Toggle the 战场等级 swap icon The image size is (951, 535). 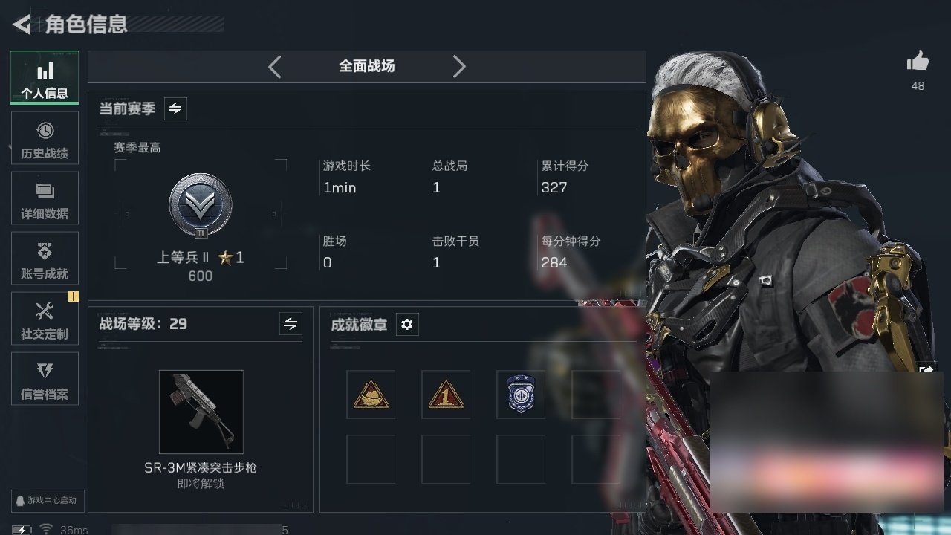pyautogui.click(x=291, y=324)
